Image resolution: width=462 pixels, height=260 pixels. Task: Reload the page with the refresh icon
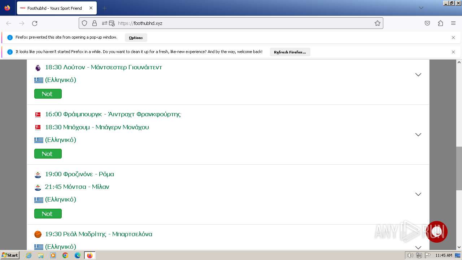click(x=35, y=23)
